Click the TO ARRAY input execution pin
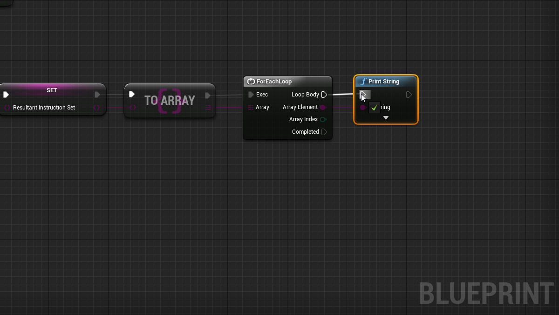559x315 pixels. click(132, 94)
